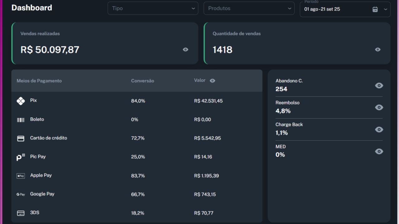
Task: Select the Meios de Pagamento column header
Action: coord(39,81)
